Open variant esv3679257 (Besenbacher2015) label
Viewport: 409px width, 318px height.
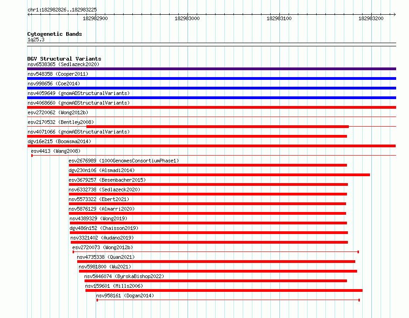point(107,180)
